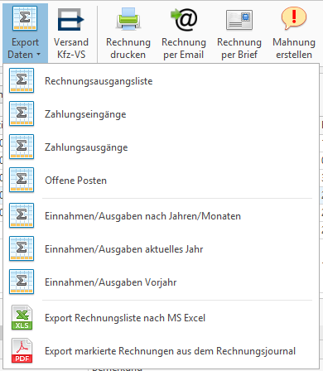Screen dimensions: 323x371
Task: Click the Rechnung drucken printer icon
Action: pos(128,19)
